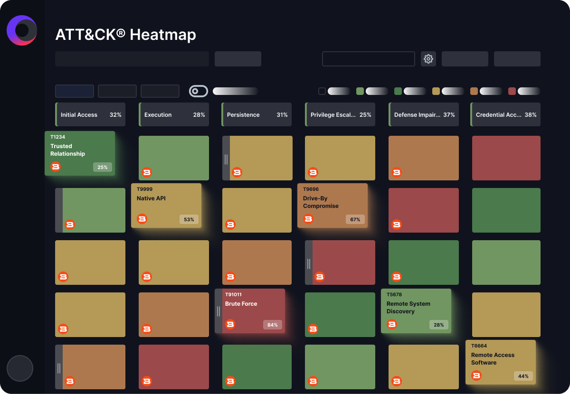Viewport: 570px width, 394px height.
Task: Grab the drag handle on Brute Force card
Action: click(218, 311)
